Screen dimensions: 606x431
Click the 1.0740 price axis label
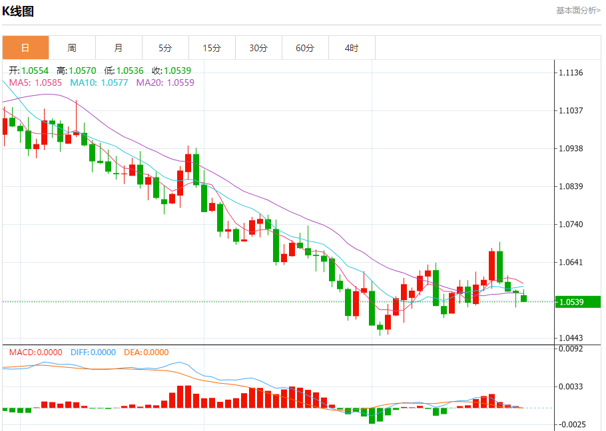coord(571,225)
